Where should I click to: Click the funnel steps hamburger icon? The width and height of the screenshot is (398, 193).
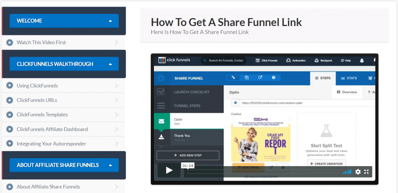pos(161,106)
